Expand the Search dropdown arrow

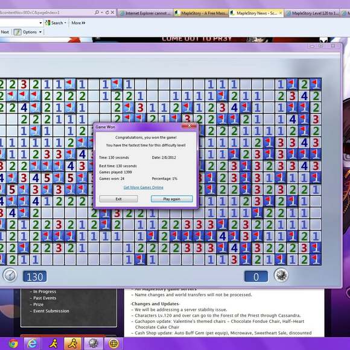tap(65, 23)
